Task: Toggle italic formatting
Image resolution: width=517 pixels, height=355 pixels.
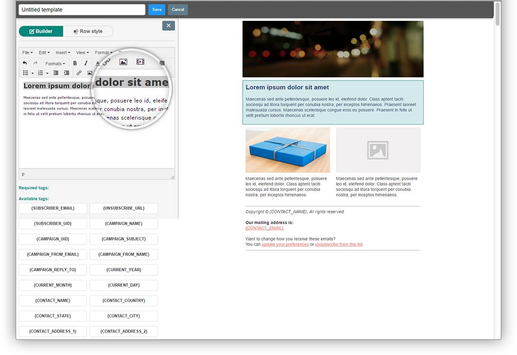Action: coord(86,63)
